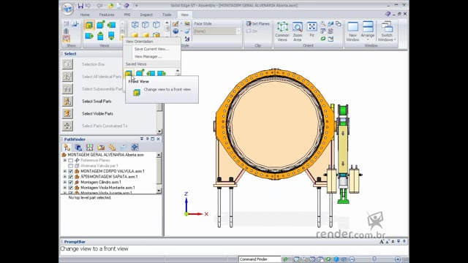468x263 pixels.
Task: Uncheck Montagem Cilindro.asm:1 checkbox
Action: point(71,182)
